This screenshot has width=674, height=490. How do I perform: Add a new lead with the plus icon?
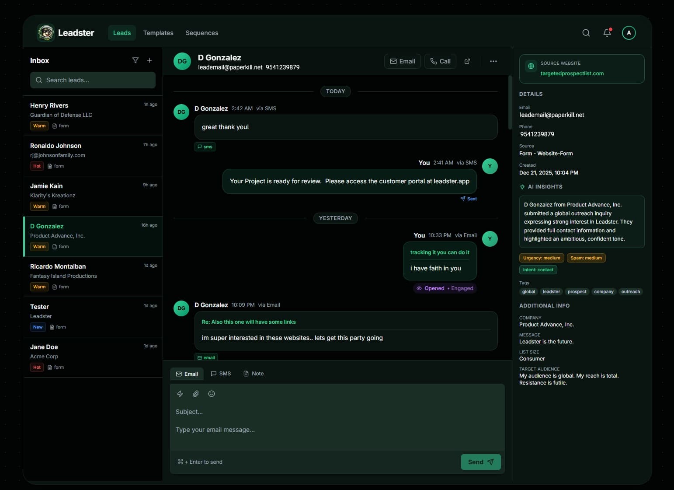tap(149, 60)
